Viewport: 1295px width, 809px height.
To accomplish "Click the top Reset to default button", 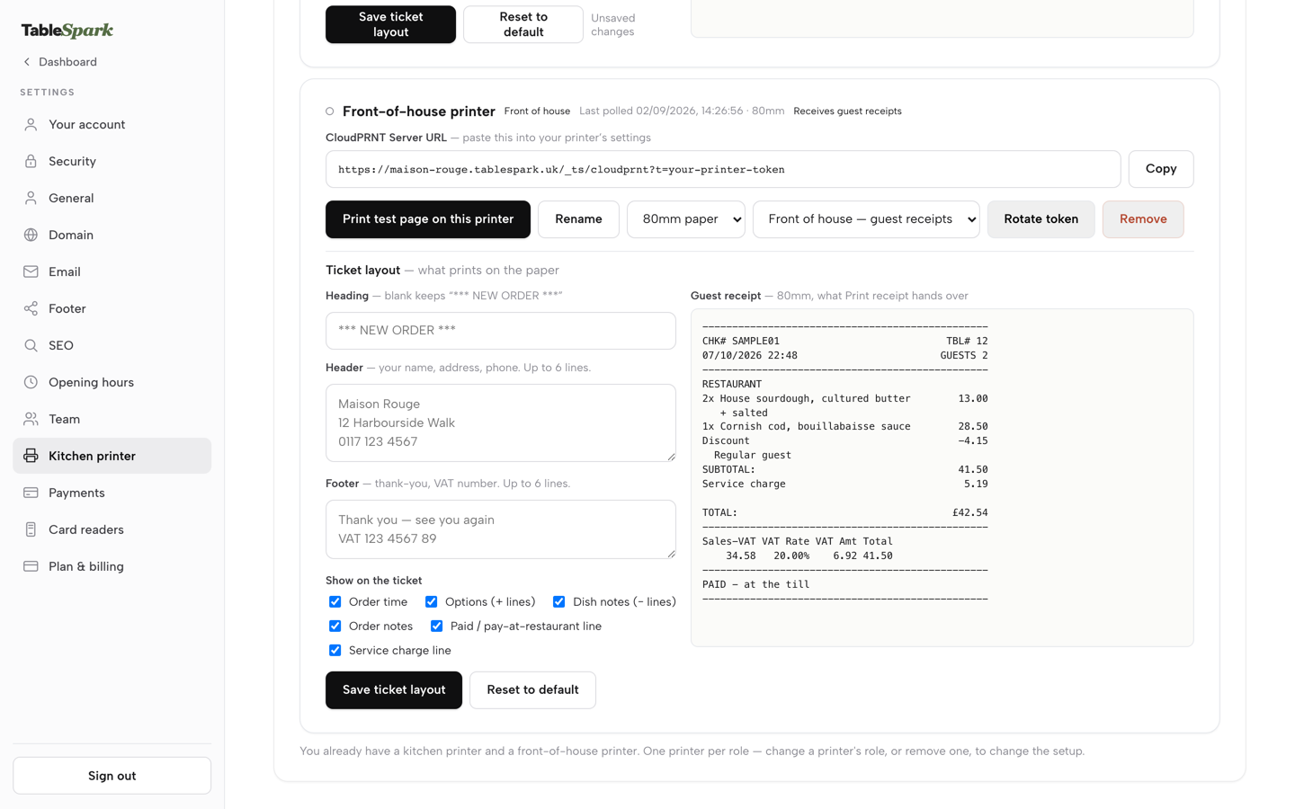I will click(x=522, y=24).
